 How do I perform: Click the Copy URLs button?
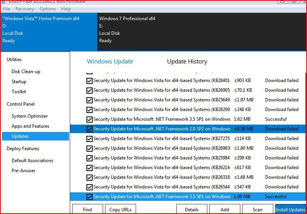coord(121,209)
